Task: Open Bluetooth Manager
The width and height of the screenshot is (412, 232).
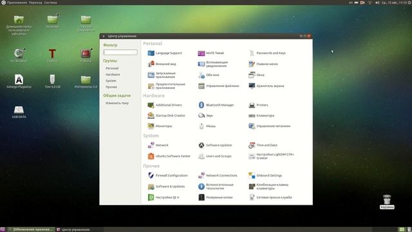Action: 216,105
